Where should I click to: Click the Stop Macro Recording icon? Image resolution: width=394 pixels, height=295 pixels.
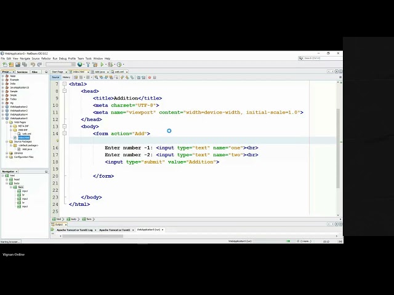[x=155, y=77]
